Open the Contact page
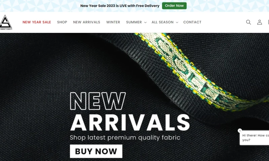The image size is (269, 161). tap(192, 22)
